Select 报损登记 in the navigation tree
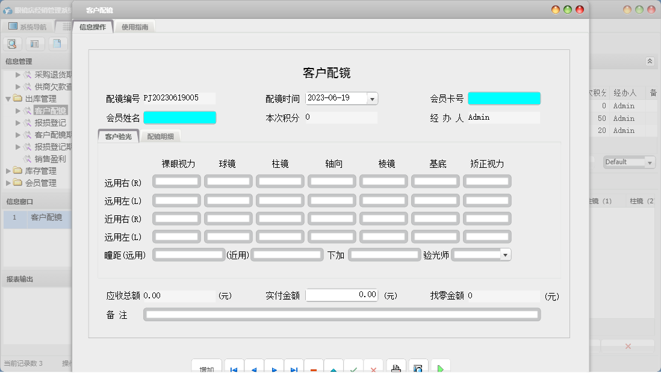This screenshot has height=382, width=661. pyautogui.click(x=51, y=123)
